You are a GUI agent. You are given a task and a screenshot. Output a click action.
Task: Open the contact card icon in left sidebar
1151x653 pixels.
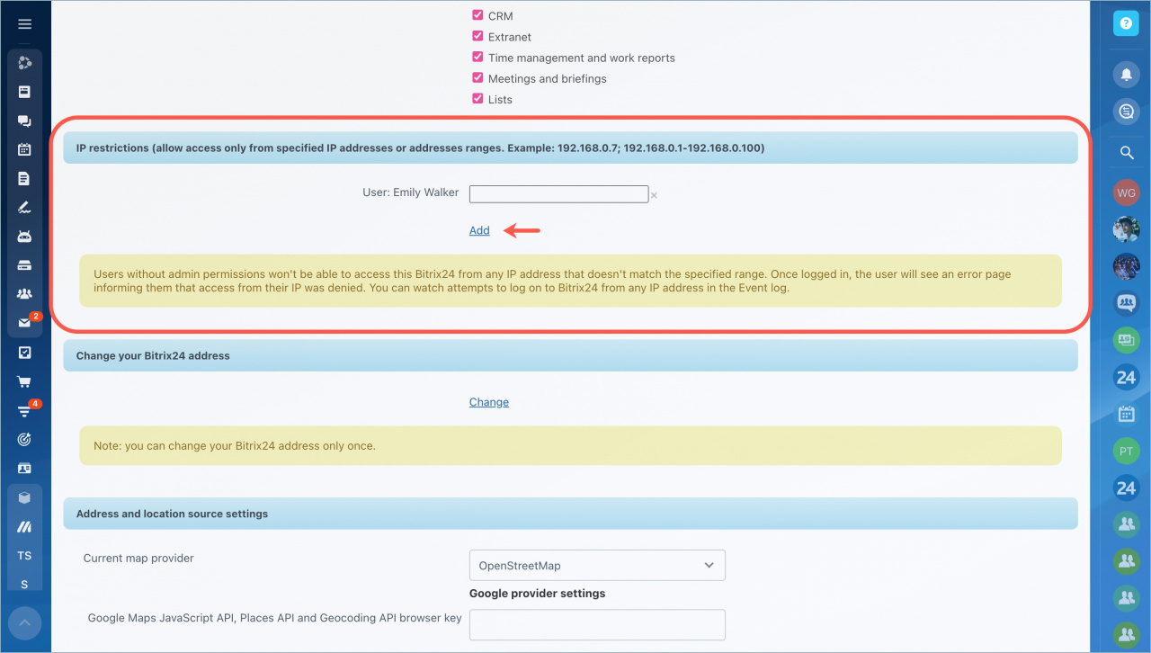point(24,469)
